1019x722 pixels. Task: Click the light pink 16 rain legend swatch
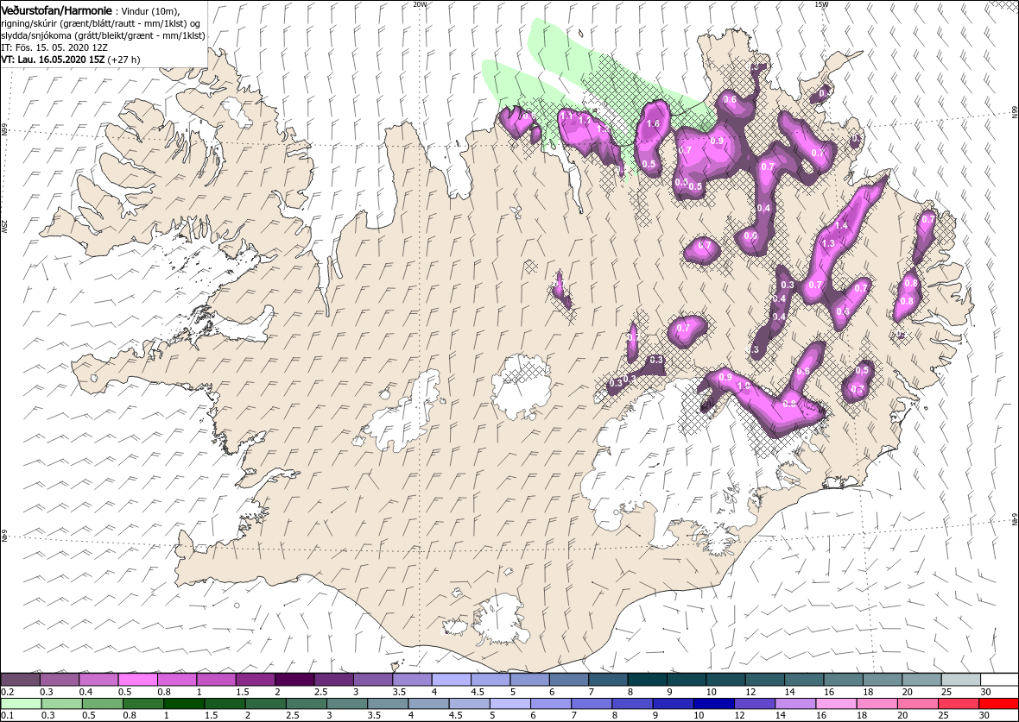(835, 704)
